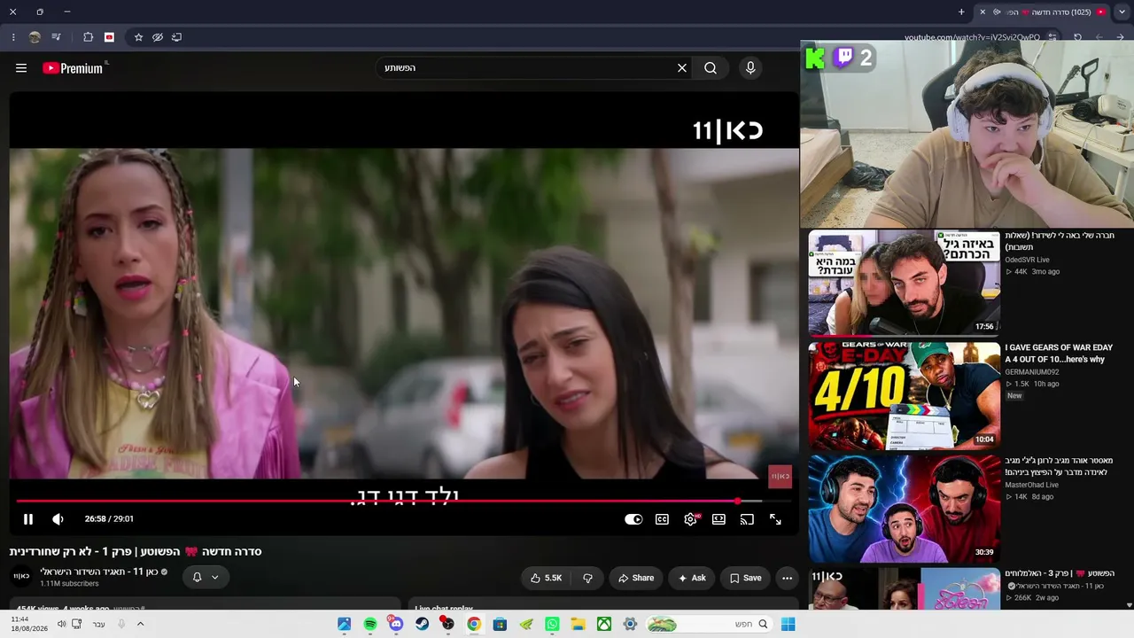Open the Chrome profile avatar
Image resolution: width=1134 pixels, height=638 pixels.
click(x=35, y=37)
